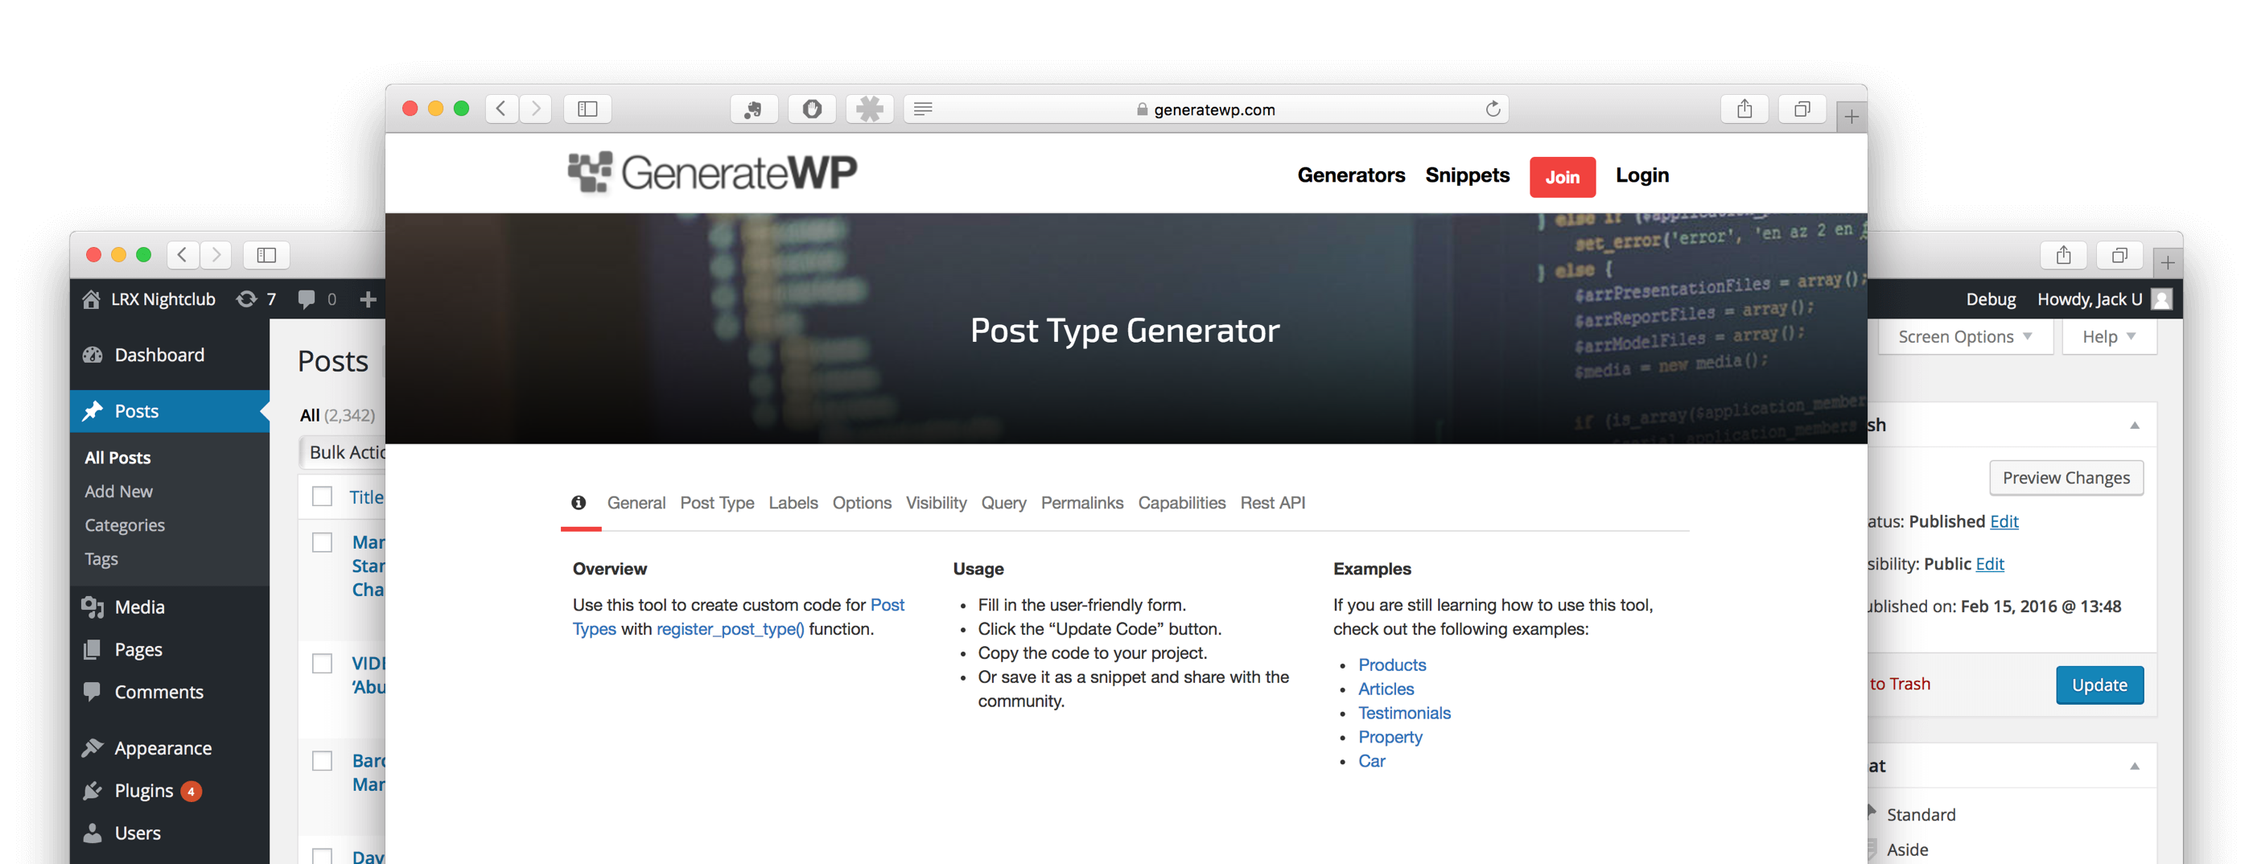Open the Testimonials example link
Viewport: 2253px width, 864px height.
[1404, 714]
